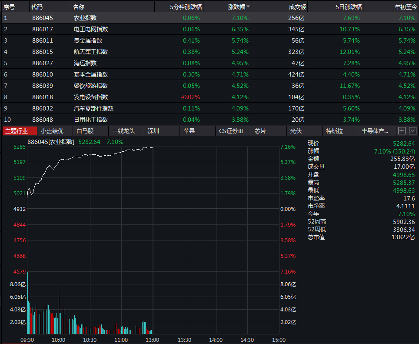Open the 白马股 tab
Viewport: 419px width, 344px height.
pos(90,131)
